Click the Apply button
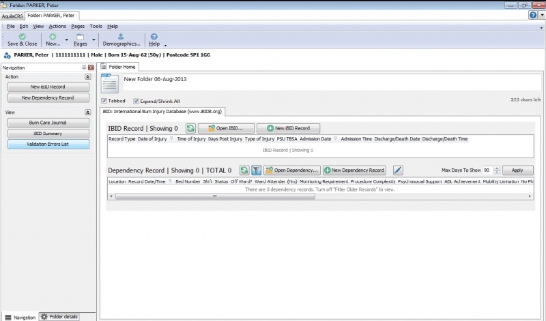The width and height of the screenshot is (546, 321). (517, 170)
